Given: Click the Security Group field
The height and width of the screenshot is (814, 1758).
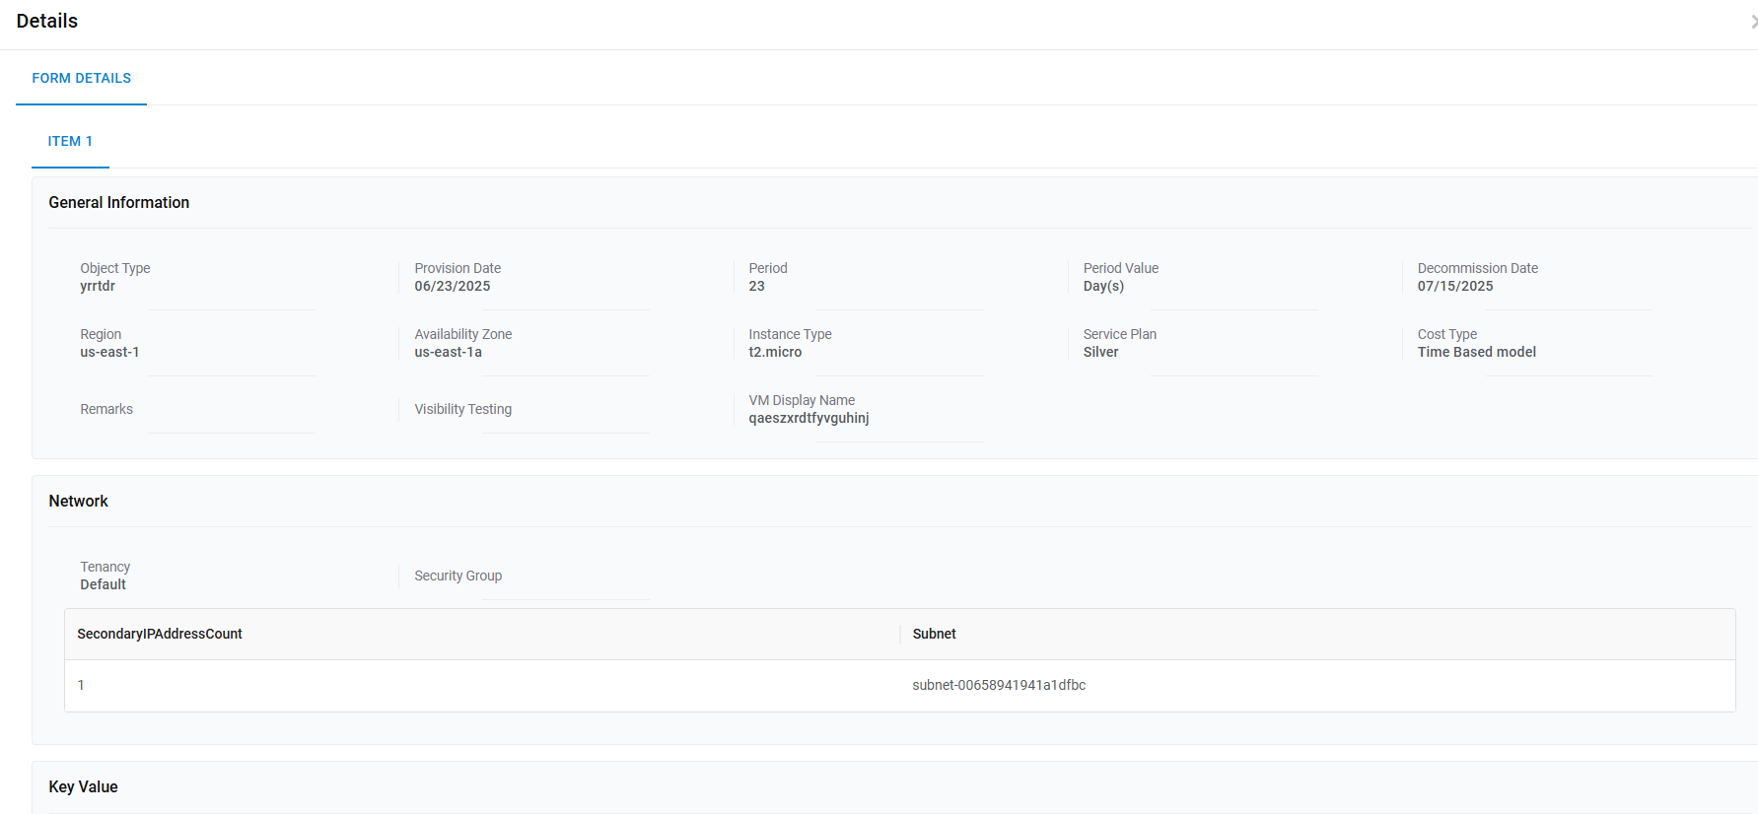Looking at the screenshot, I should pos(458,577).
